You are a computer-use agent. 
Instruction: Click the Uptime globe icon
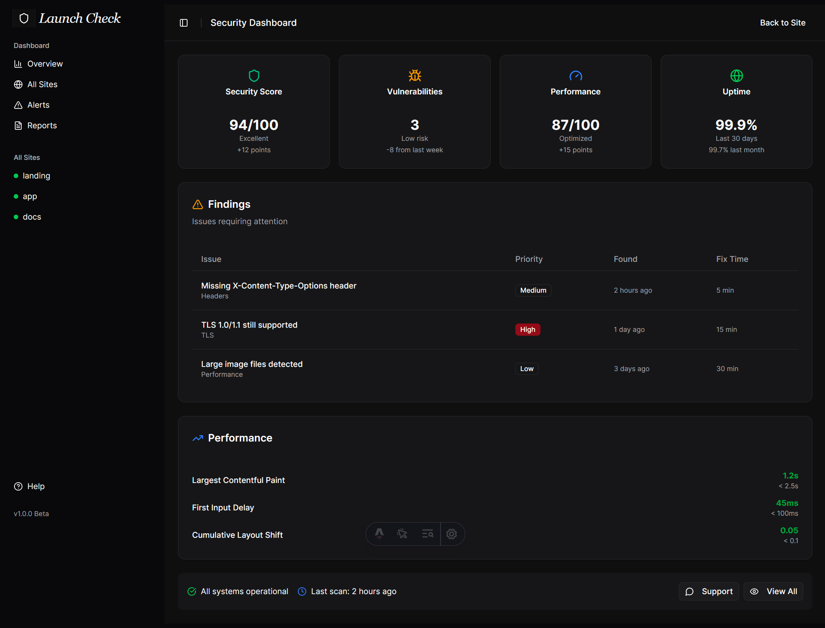pyautogui.click(x=736, y=75)
